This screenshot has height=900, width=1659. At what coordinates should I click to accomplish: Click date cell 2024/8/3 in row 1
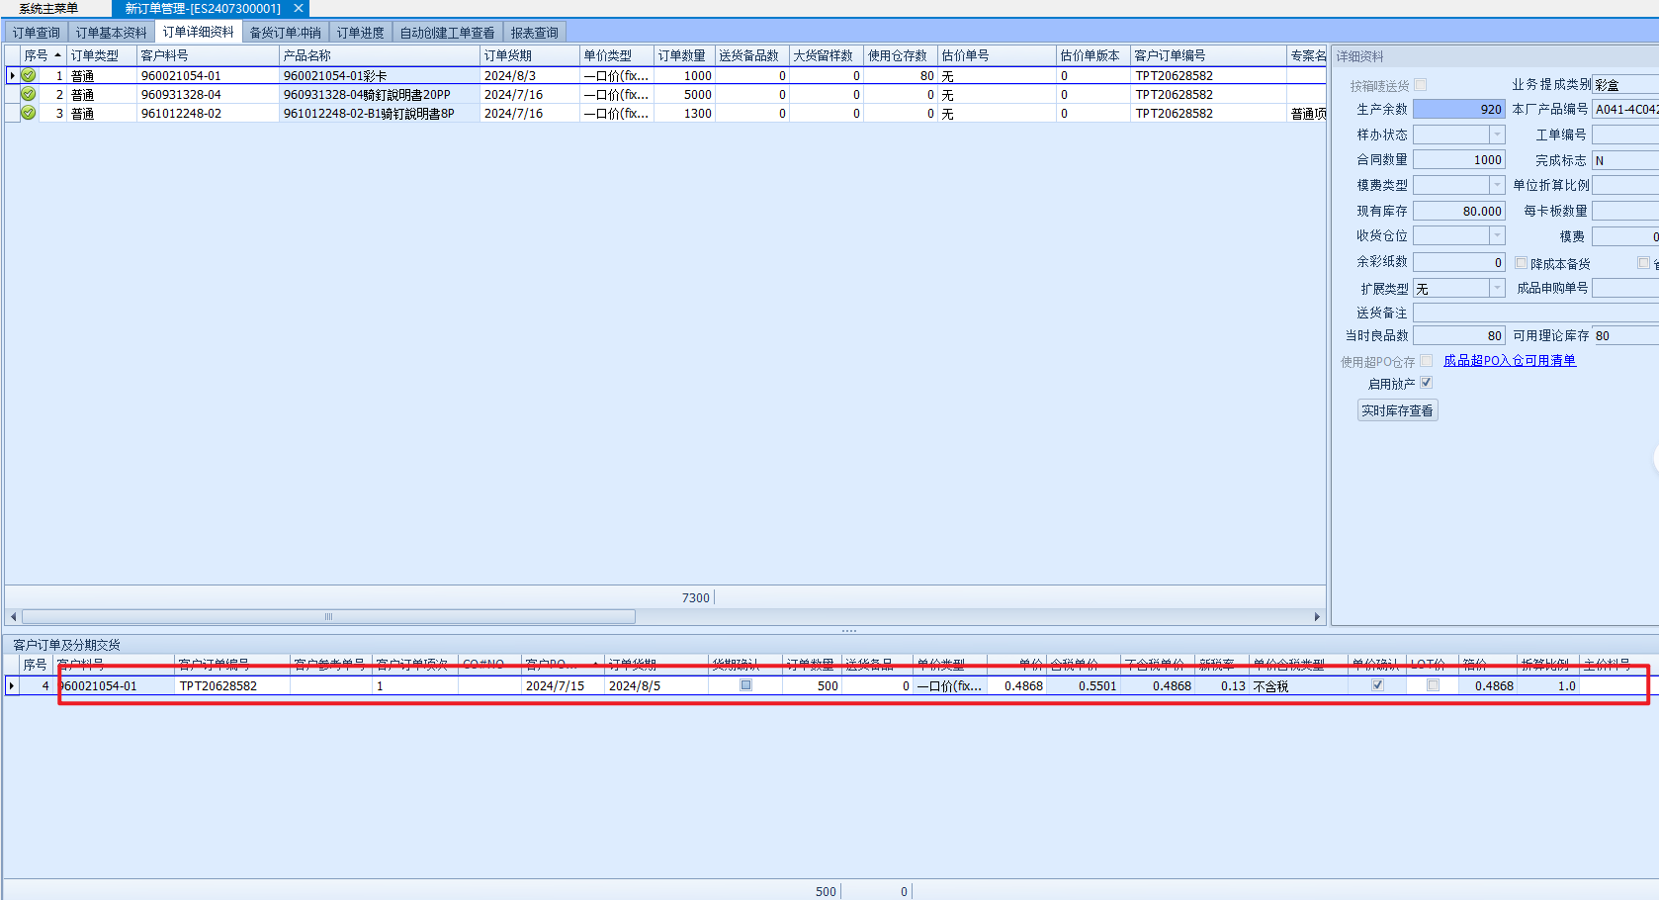530,75
